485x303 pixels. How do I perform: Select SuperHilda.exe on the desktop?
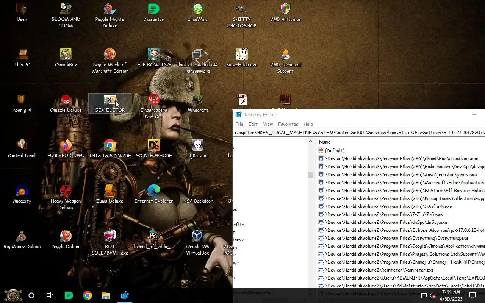tap(241, 58)
